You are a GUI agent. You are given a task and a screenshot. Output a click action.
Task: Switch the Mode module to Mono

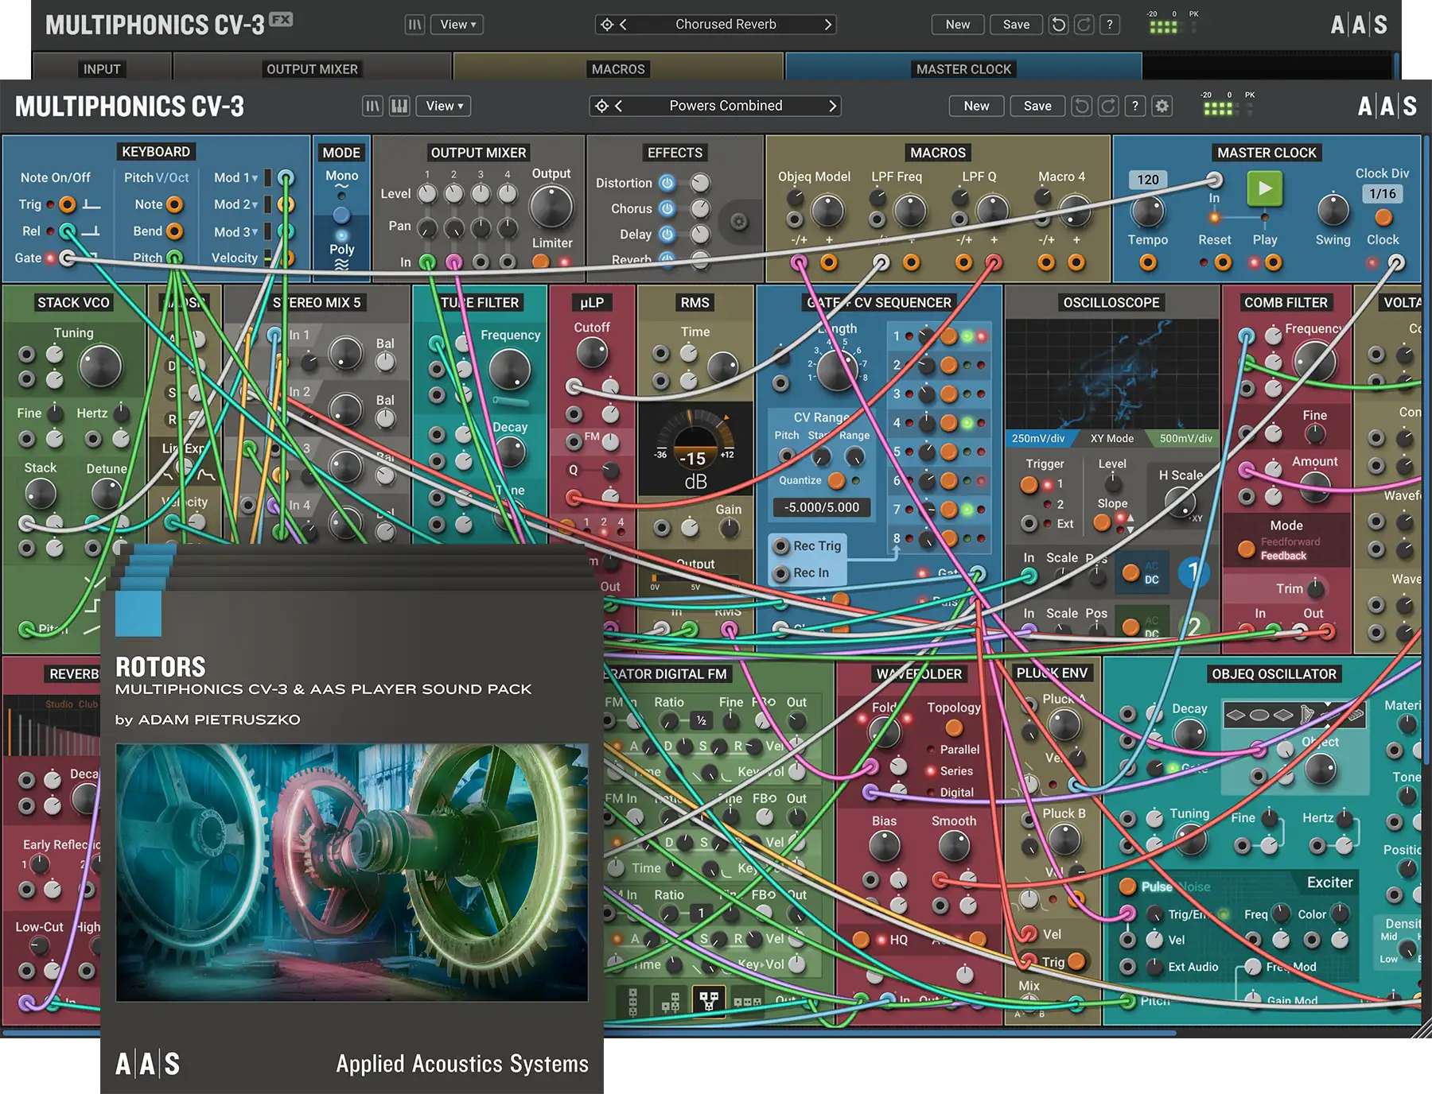point(340,176)
